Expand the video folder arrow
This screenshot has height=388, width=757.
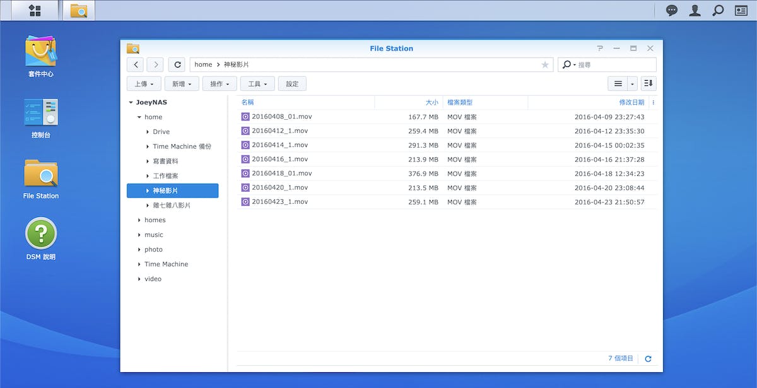(139, 279)
